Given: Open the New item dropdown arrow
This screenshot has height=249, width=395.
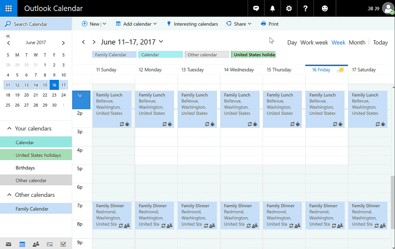Looking at the screenshot, I should click(x=104, y=24).
